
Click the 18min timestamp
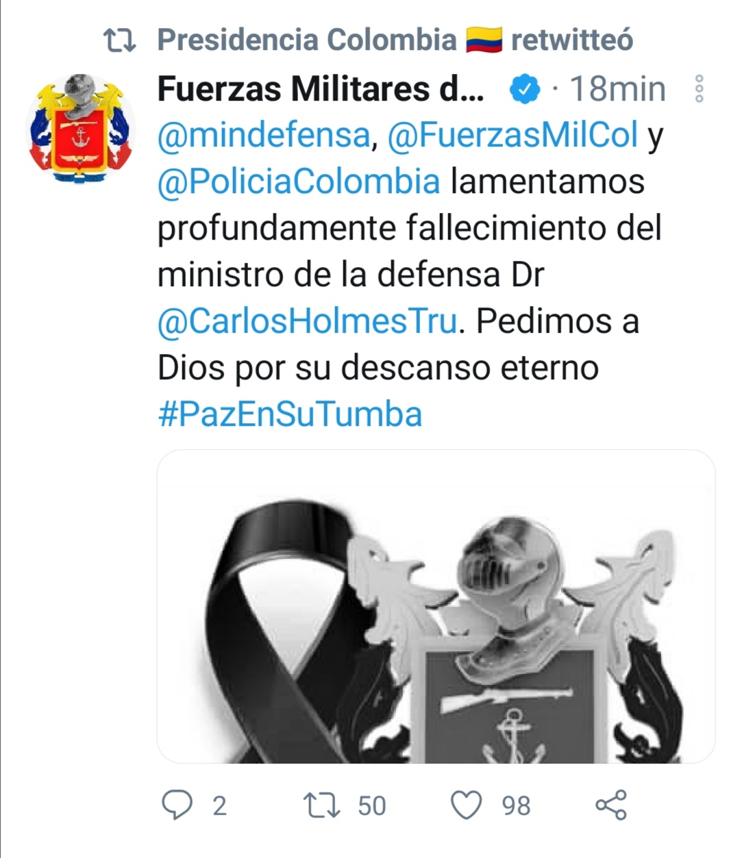coord(617,89)
